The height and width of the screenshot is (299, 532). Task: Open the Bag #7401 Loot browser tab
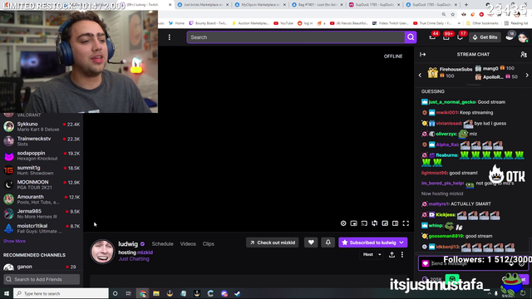point(316,5)
